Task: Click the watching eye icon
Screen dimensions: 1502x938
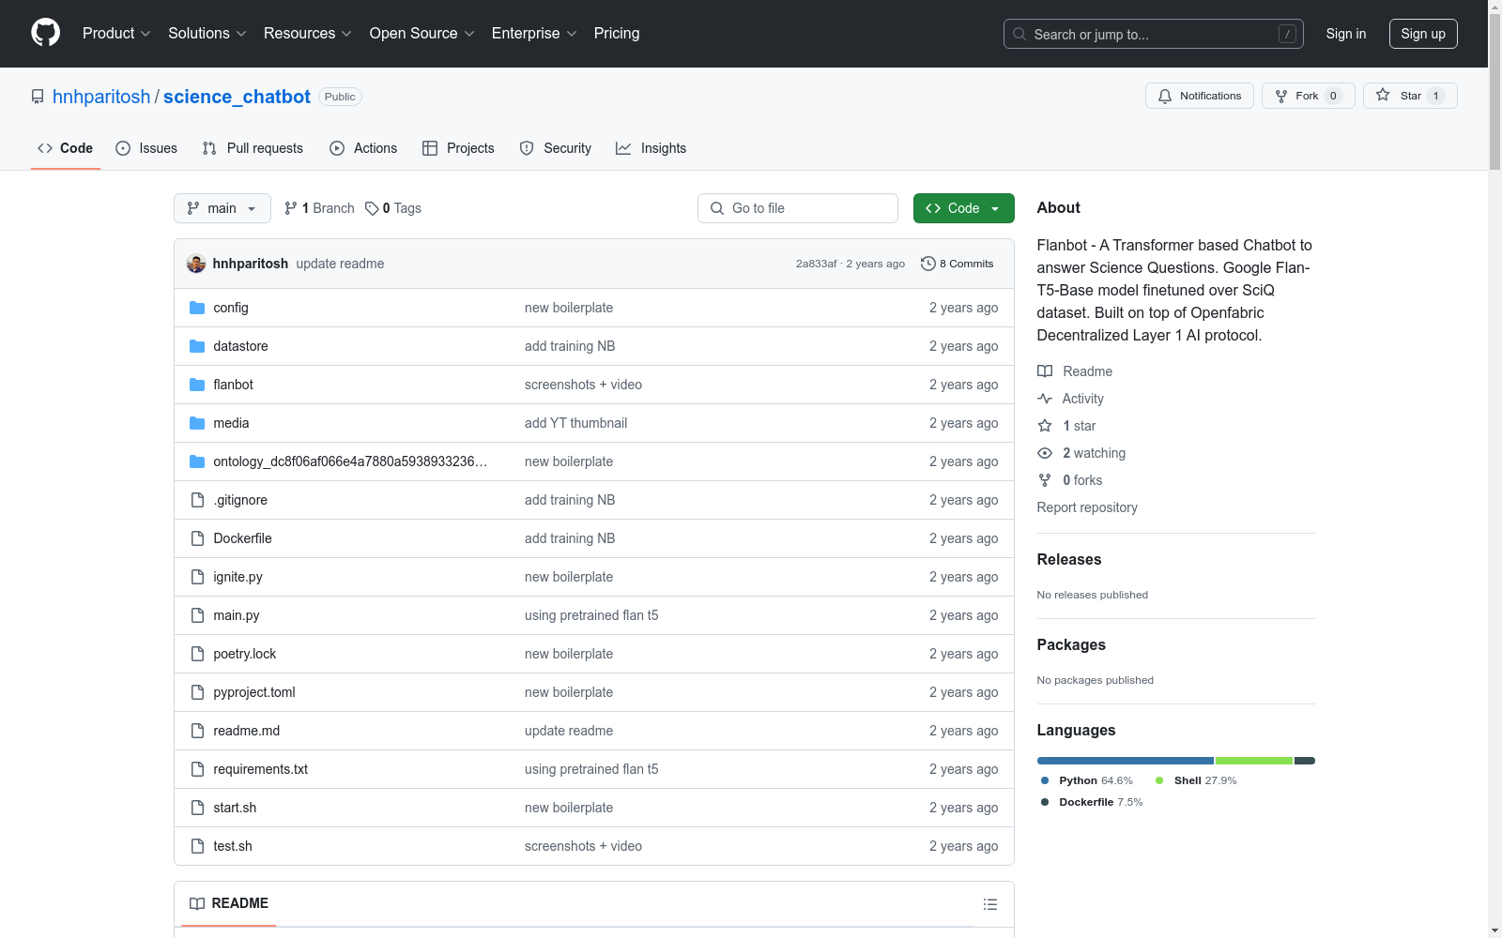Action: 1045,453
